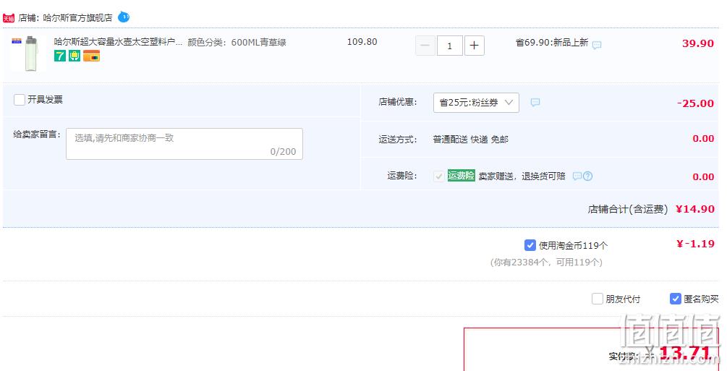The image size is (727, 371).
Task: Click the comment bubble icon after 退换货可赔
Action: coord(577,176)
